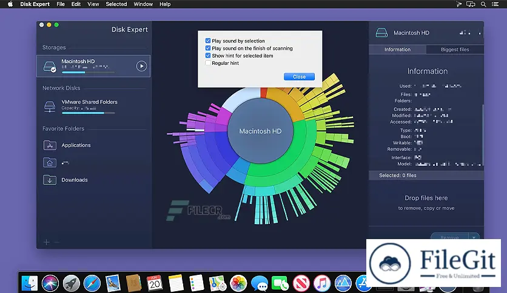This screenshot has width=507, height=293.
Task: Select the small red segment of the sunburst
Action: click(x=264, y=92)
